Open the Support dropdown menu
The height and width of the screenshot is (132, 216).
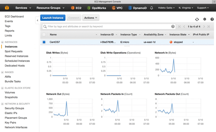[203, 8]
